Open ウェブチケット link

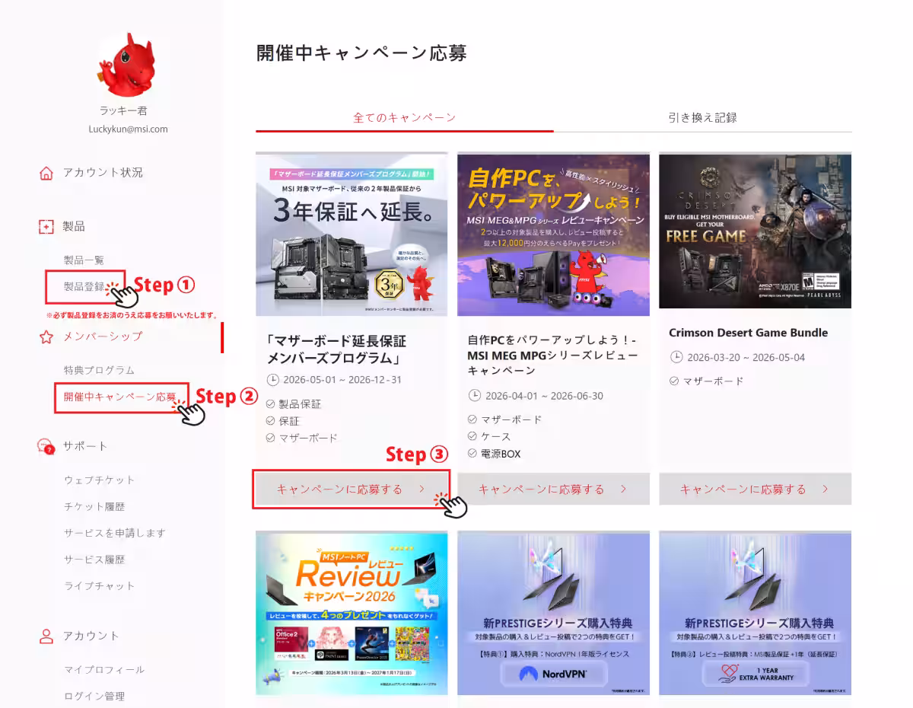(x=99, y=480)
